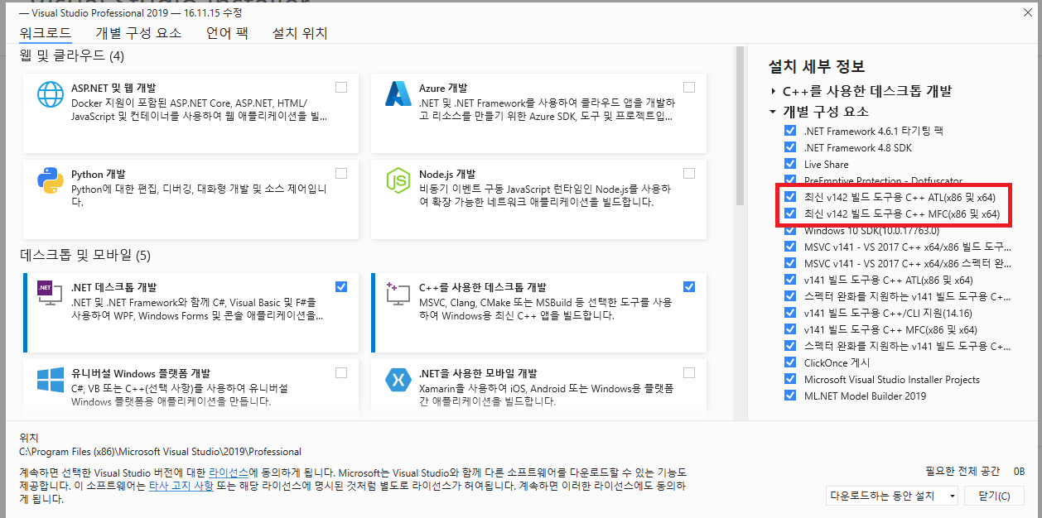The height and width of the screenshot is (518, 1042).
Task: Open the 다운로드하는 동안 설치 dropdown
Action: pyautogui.click(x=892, y=496)
